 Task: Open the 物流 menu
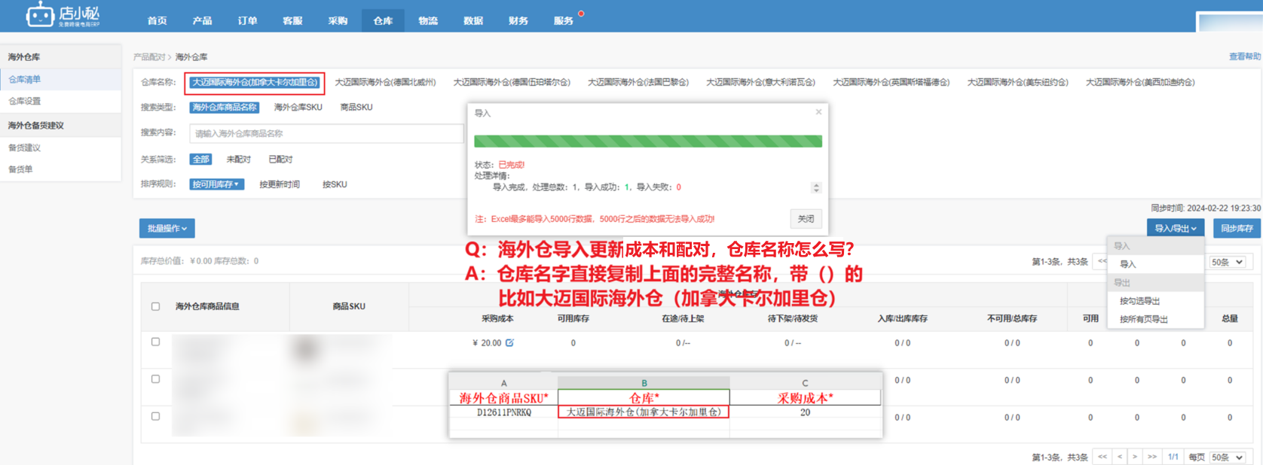[428, 20]
